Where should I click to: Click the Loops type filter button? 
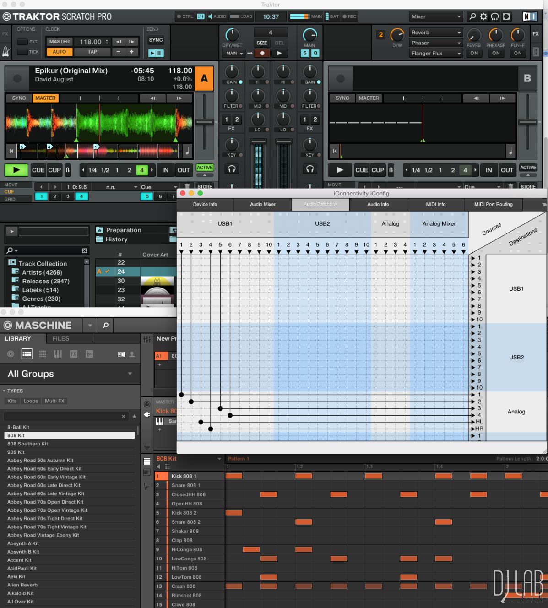[x=31, y=401]
